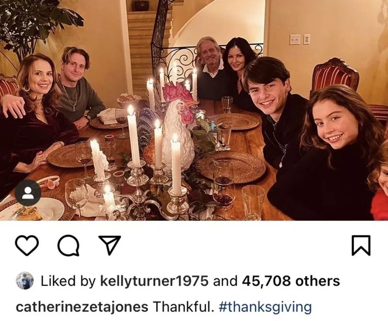388x321 pixels.
Task: Tap the word Thankful in the caption
Action: (x=184, y=307)
